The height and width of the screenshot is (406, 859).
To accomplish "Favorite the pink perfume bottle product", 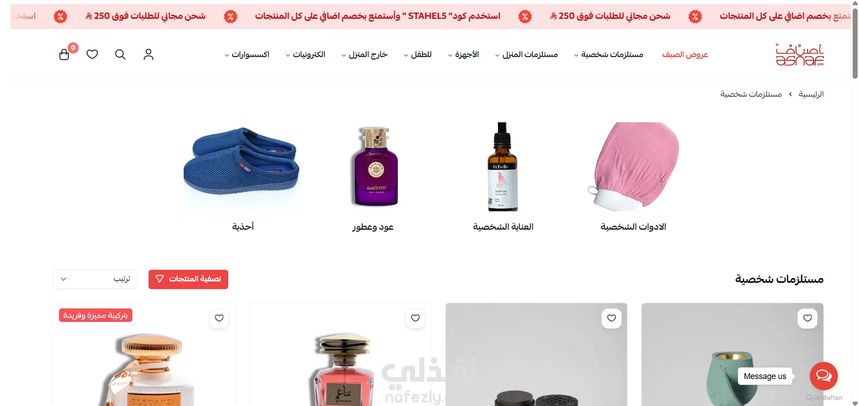I will coord(416,318).
